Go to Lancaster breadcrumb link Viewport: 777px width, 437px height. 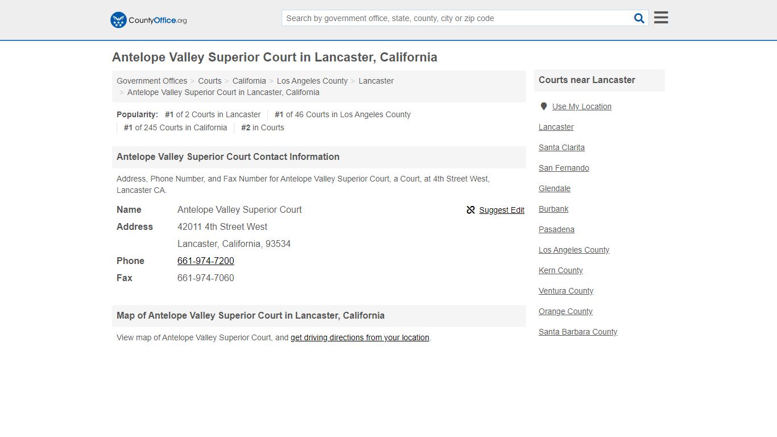point(376,81)
